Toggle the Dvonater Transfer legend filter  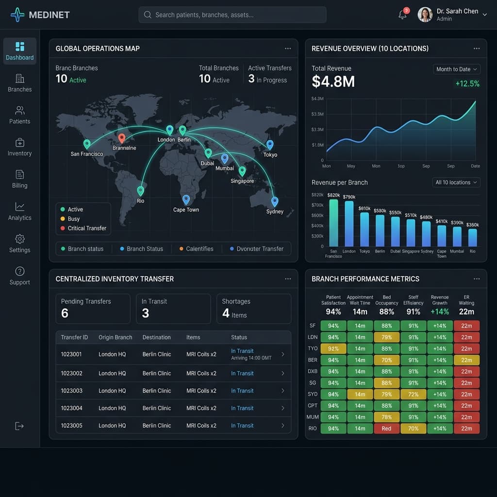click(x=257, y=249)
